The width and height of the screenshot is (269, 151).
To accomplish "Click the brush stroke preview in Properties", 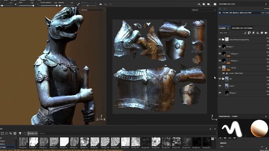I will coord(232,129).
